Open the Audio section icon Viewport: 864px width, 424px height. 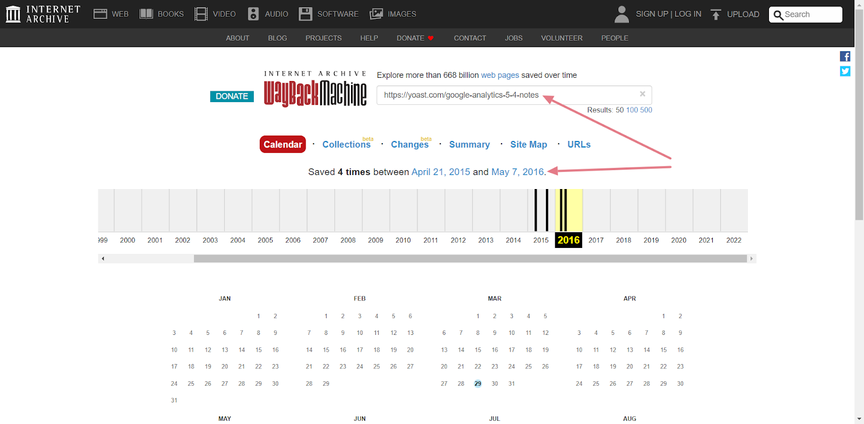pyautogui.click(x=253, y=14)
